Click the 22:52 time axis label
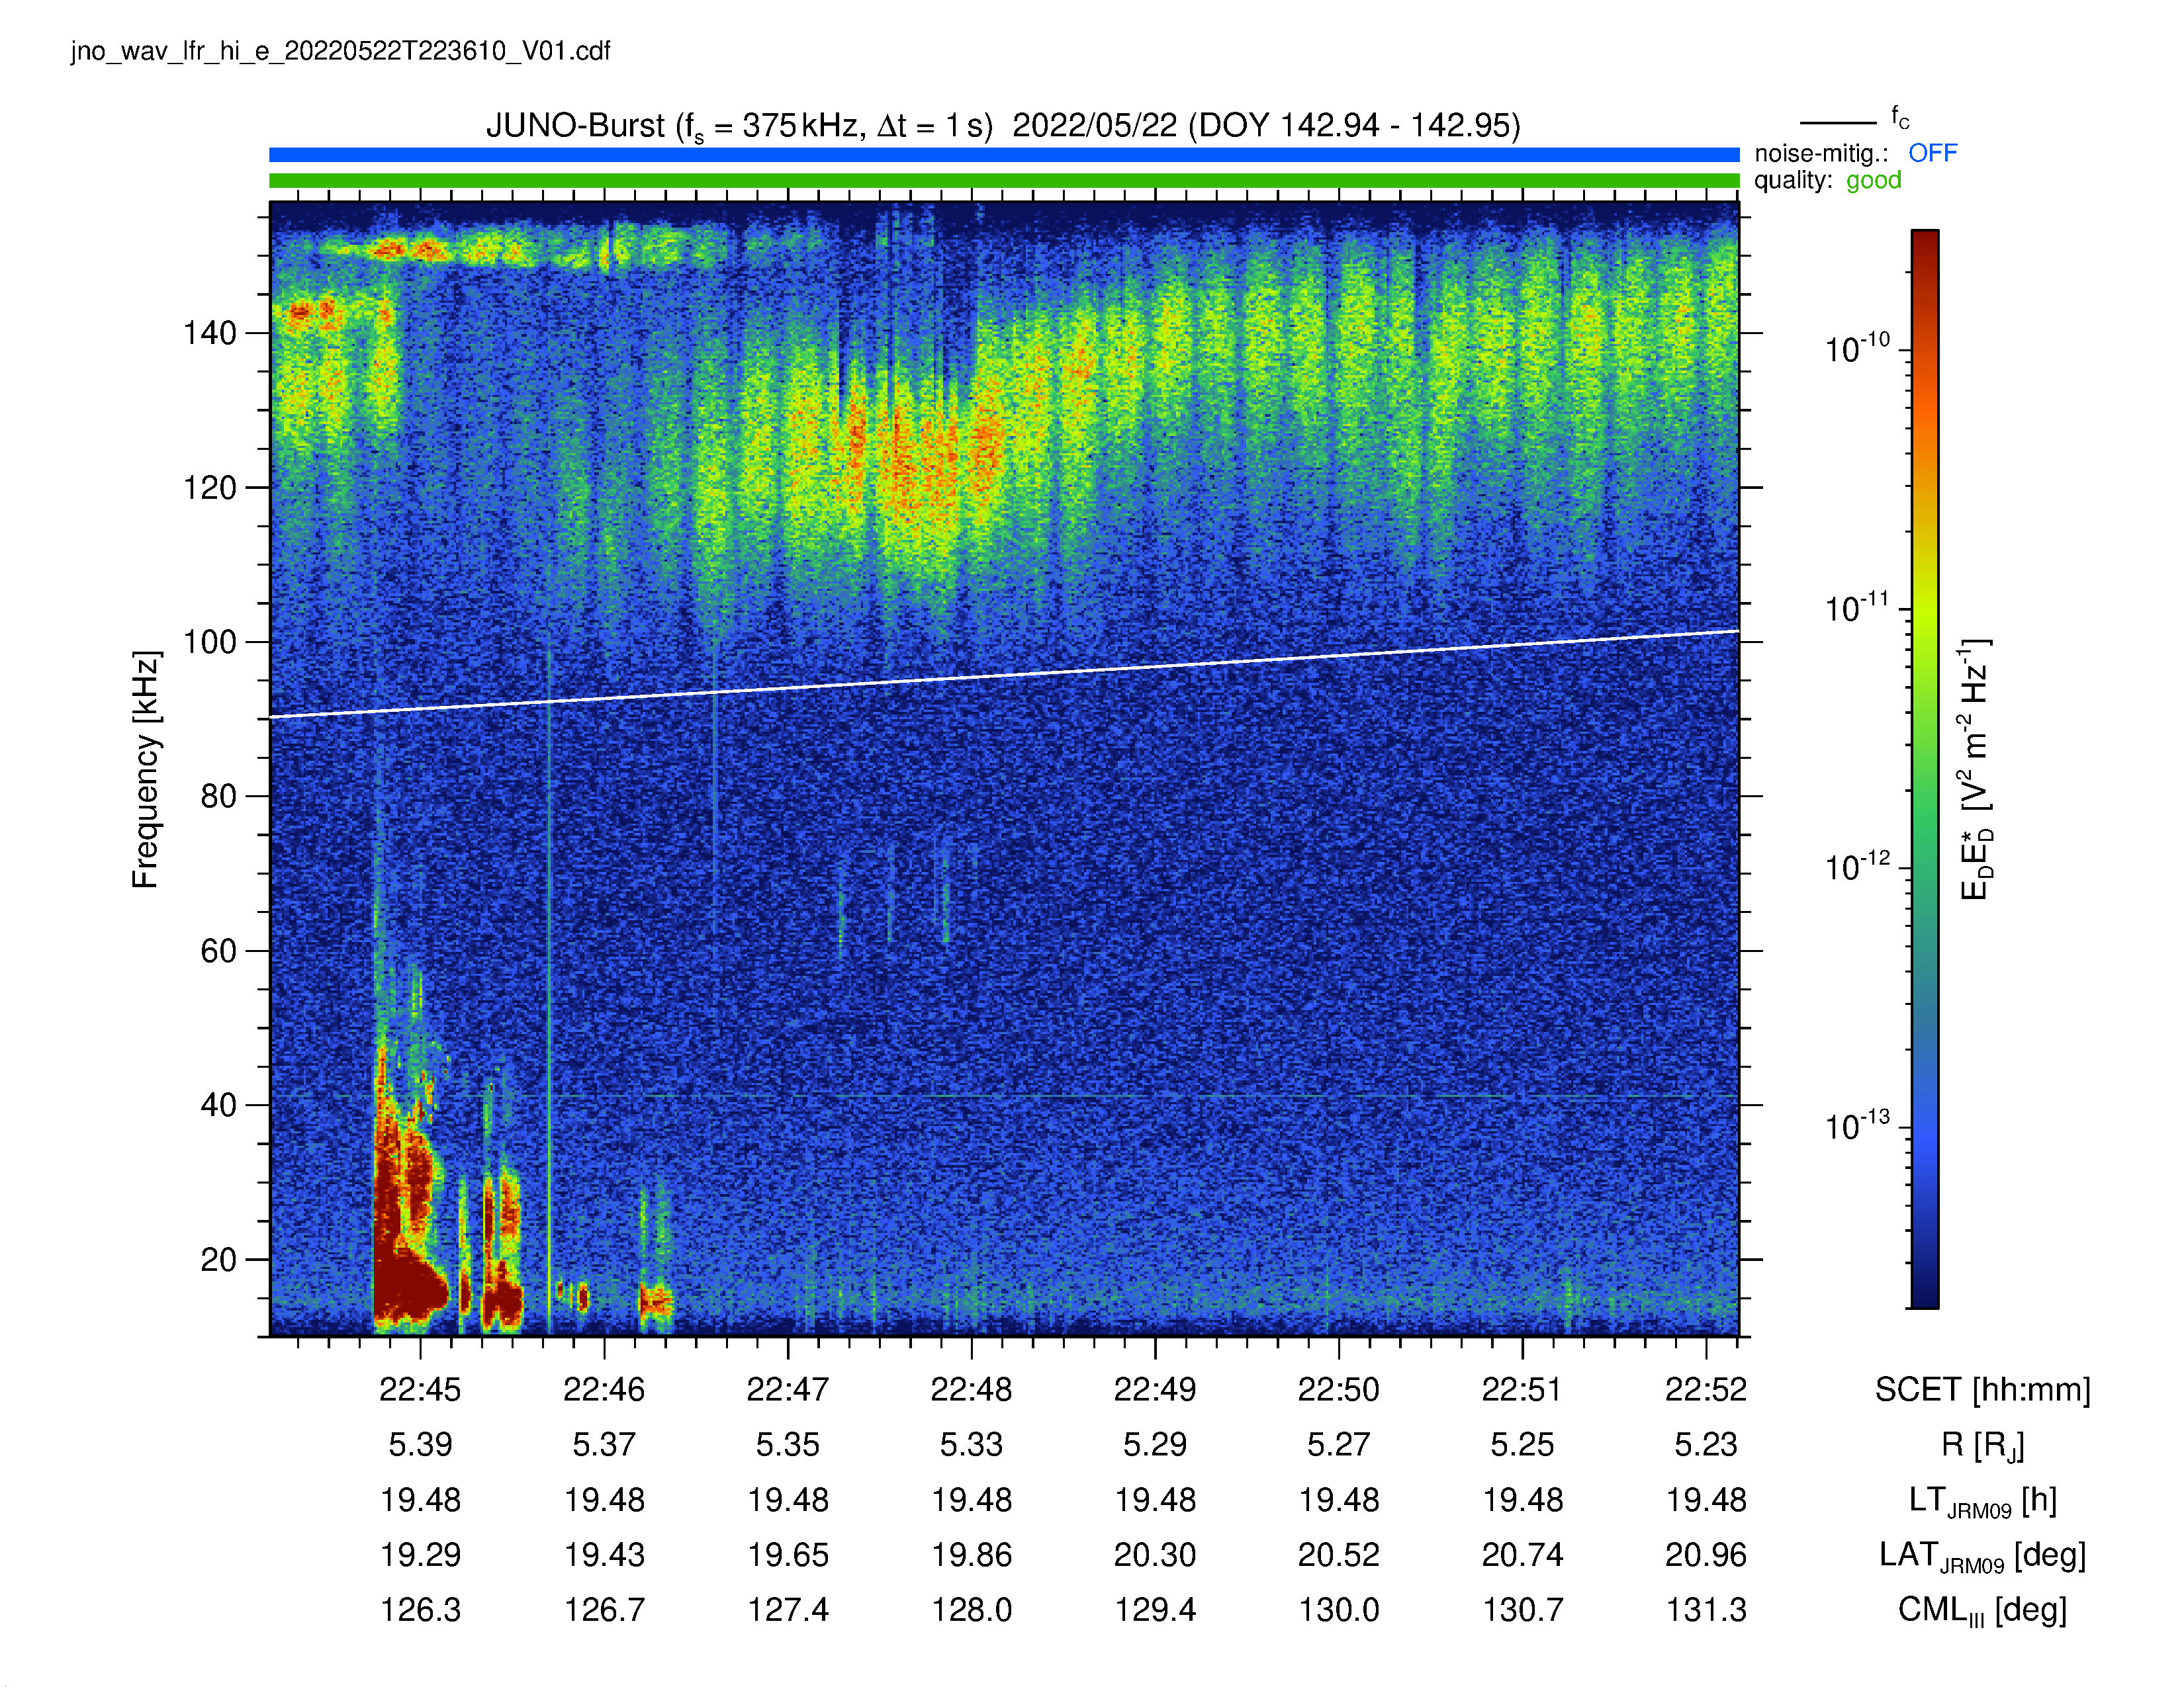This screenshot has width=2184, height=1687. pyautogui.click(x=1706, y=1389)
